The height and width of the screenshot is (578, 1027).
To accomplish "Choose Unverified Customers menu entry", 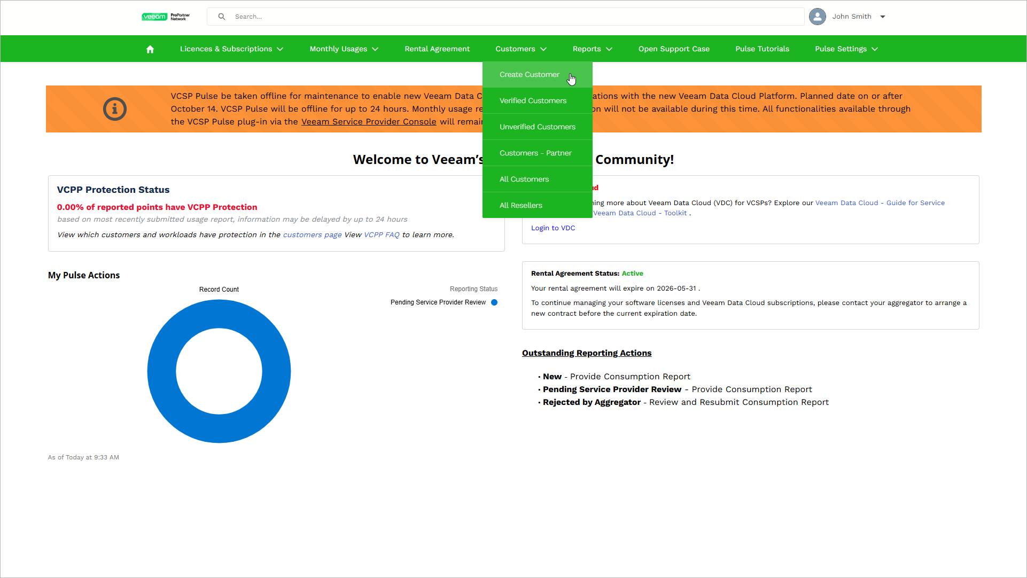I will point(537,127).
